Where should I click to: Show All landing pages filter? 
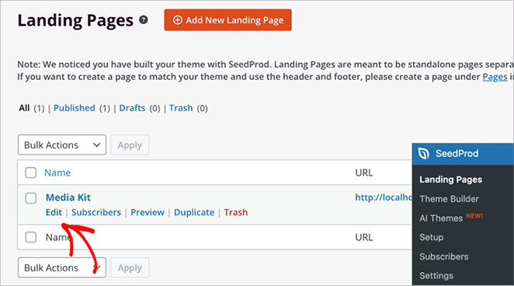pyautogui.click(x=24, y=108)
